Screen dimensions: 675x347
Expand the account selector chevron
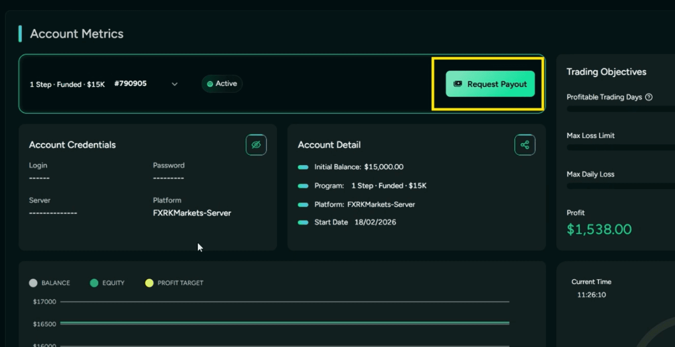(x=175, y=84)
